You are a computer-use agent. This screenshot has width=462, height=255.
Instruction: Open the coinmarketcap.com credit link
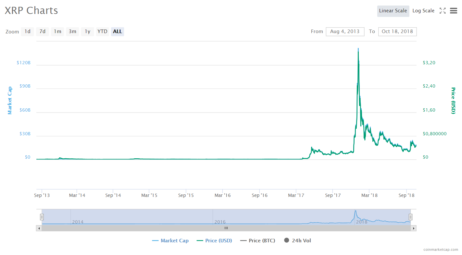(441, 249)
